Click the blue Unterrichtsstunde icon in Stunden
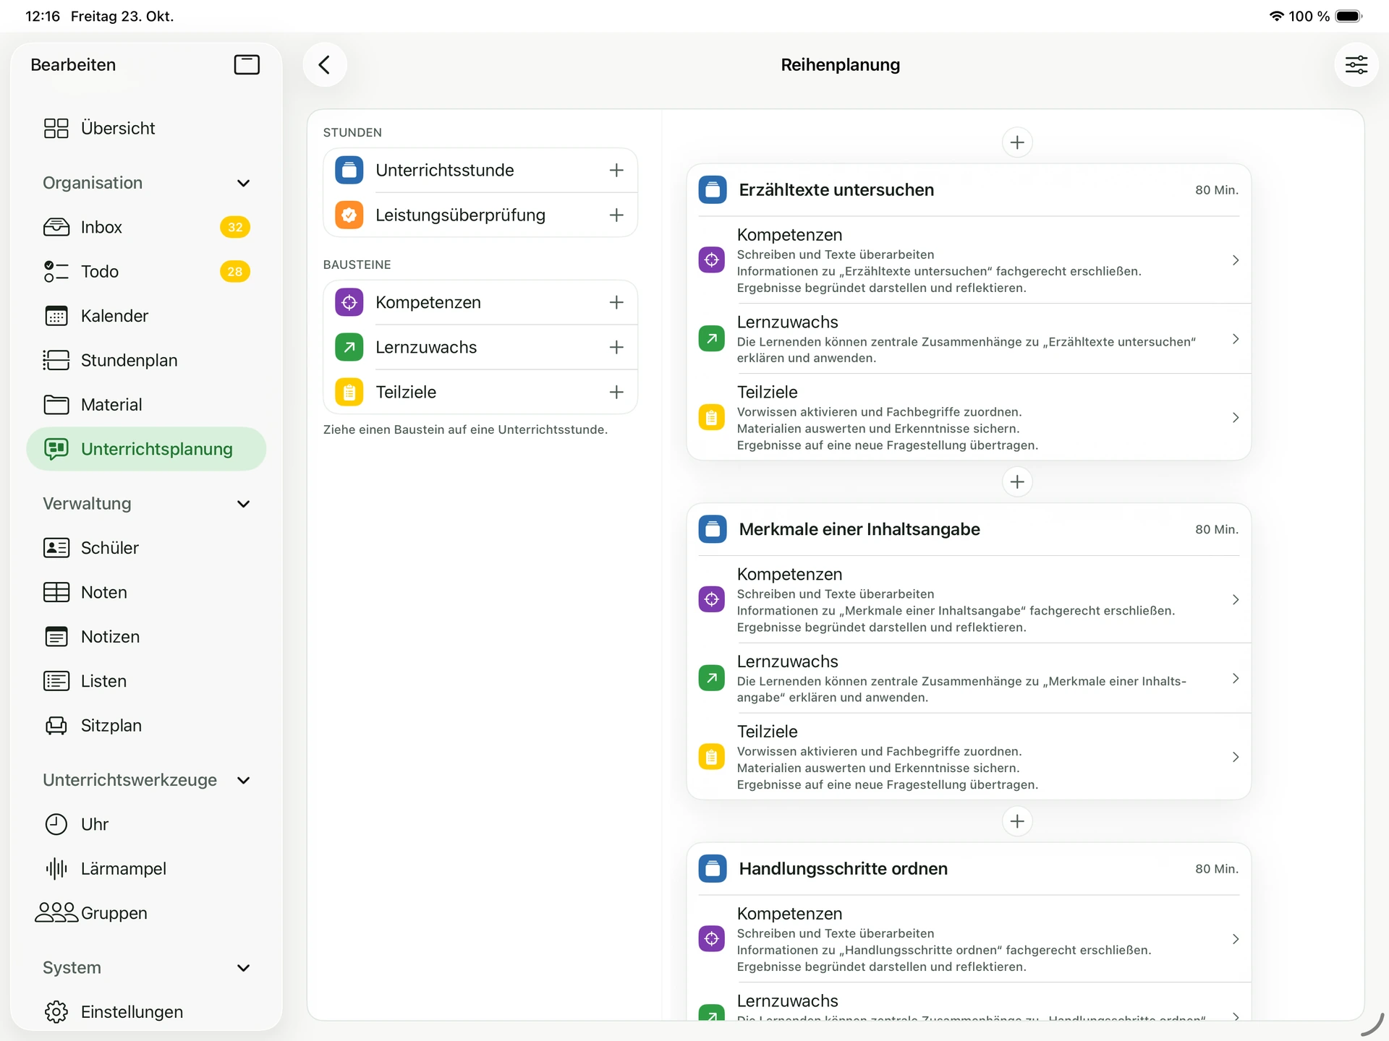This screenshot has width=1389, height=1041. (x=349, y=170)
